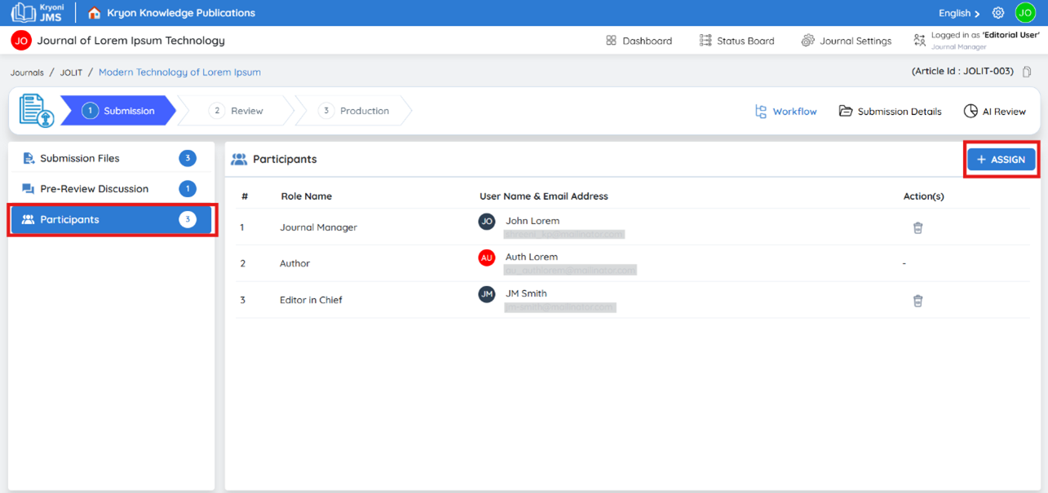
Task: Open Pre-Review Discussion in the sidebar
Action: pos(111,189)
